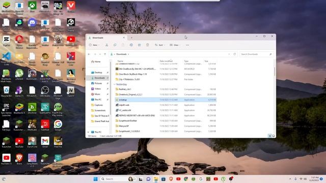Select the NDP452 application installer file

click(166, 115)
